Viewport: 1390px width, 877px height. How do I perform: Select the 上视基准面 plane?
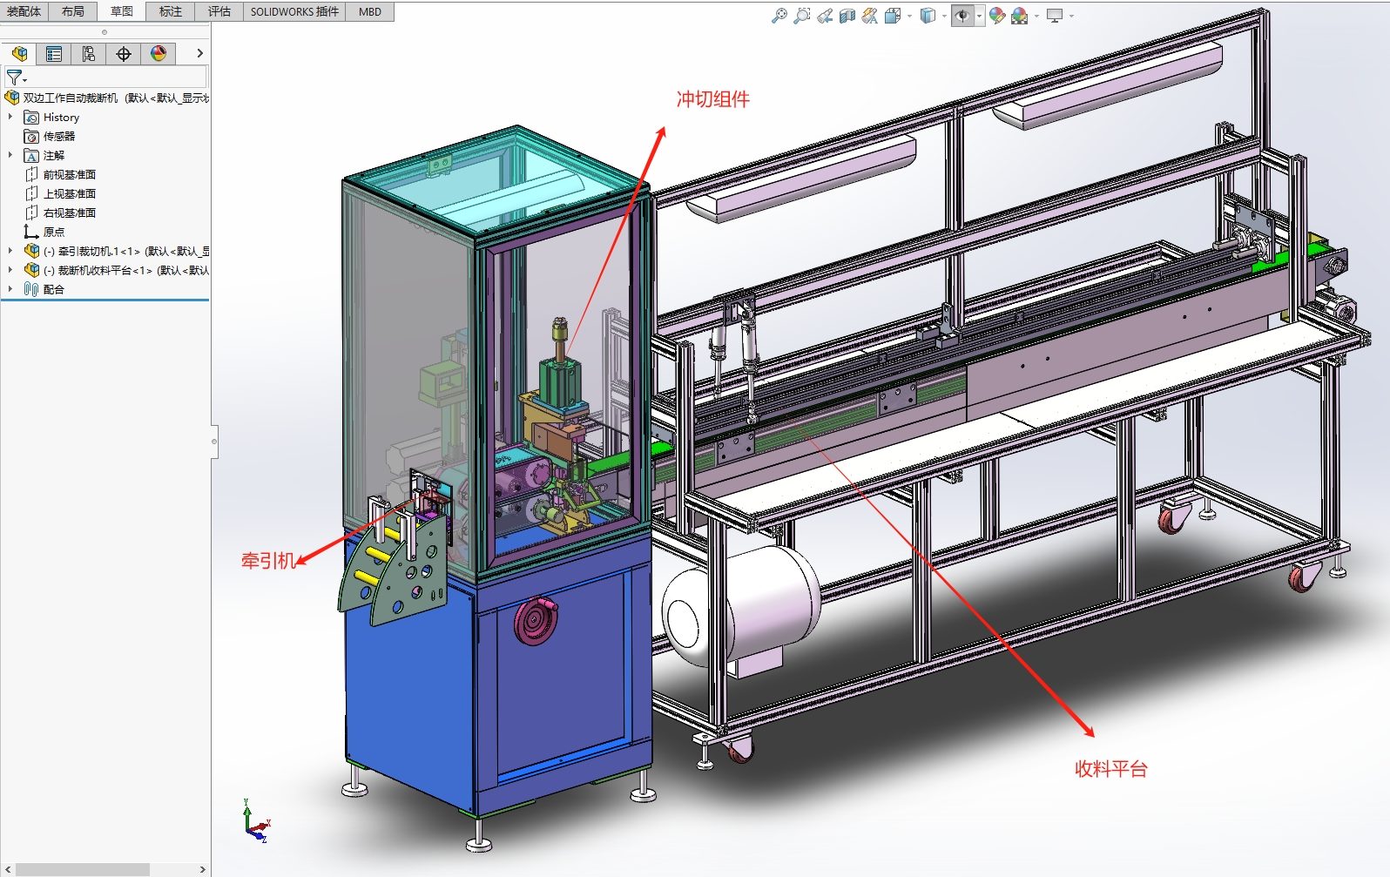pos(70,193)
